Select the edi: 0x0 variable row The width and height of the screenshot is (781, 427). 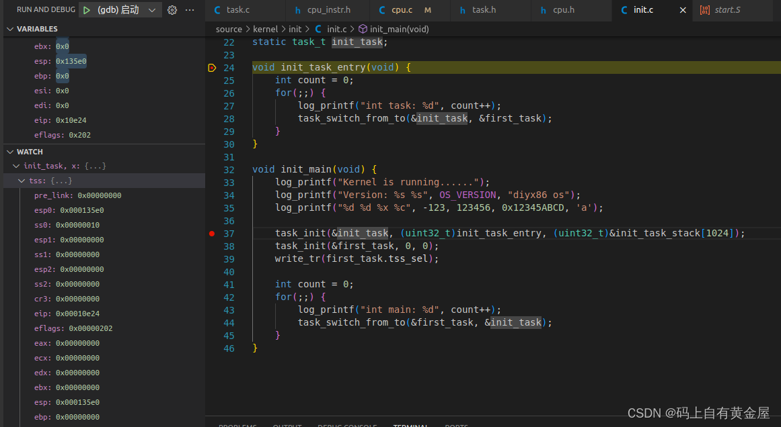pyautogui.click(x=104, y=105)
